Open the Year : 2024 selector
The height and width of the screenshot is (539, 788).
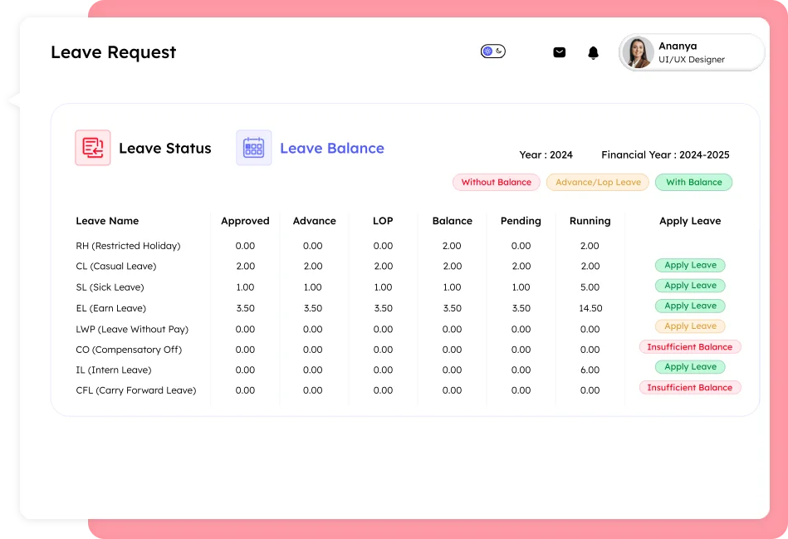click(546, 154)
